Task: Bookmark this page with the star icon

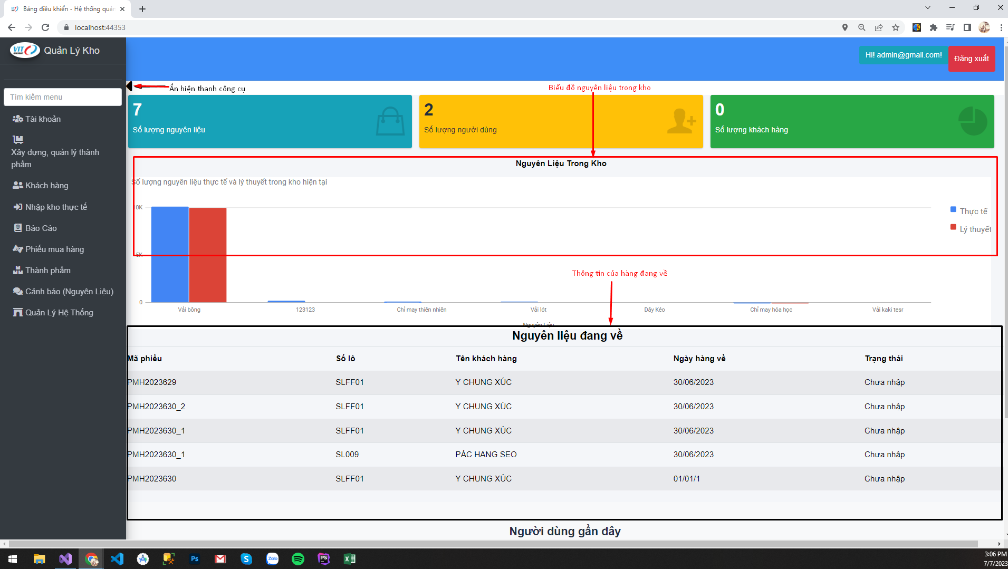Action: [x=896, y=27]
